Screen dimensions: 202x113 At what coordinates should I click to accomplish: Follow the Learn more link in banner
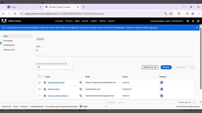(153, 28)
